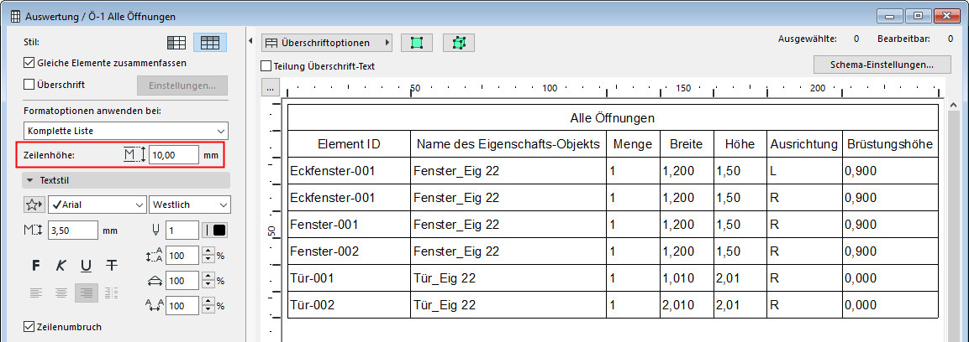This screenshot has width=969, height=342.
Task: Select the Name des Eigenschafts-Objekts header
Action: 508,144
